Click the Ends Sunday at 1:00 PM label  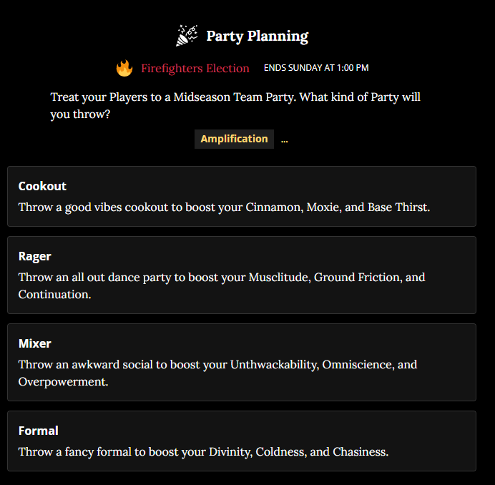[316, 69]
